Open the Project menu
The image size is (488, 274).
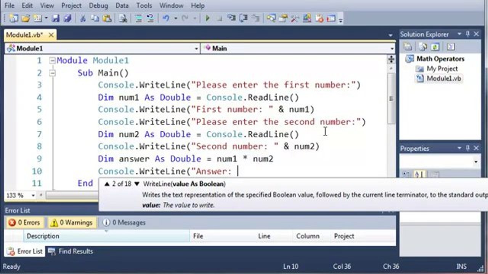click(x=71, y=6)
